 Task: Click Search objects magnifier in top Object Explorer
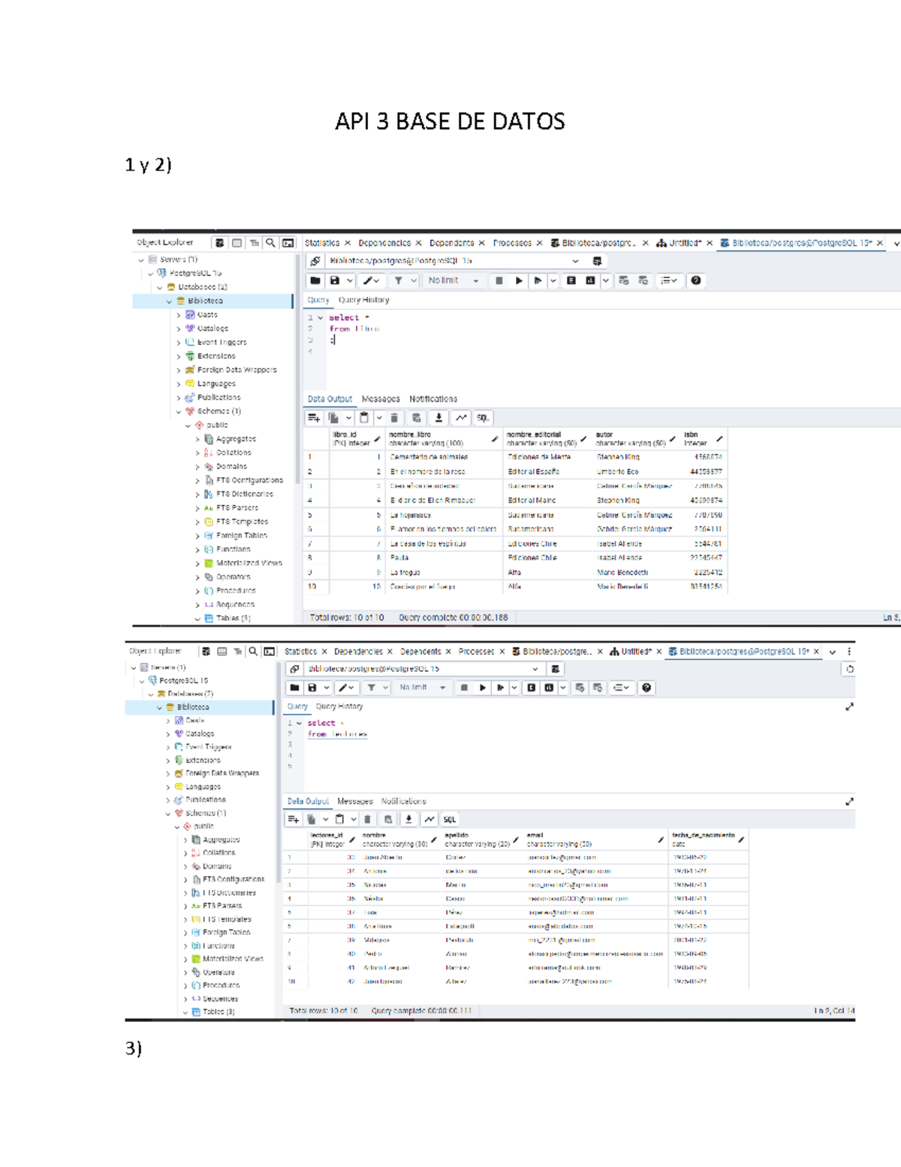270,243
